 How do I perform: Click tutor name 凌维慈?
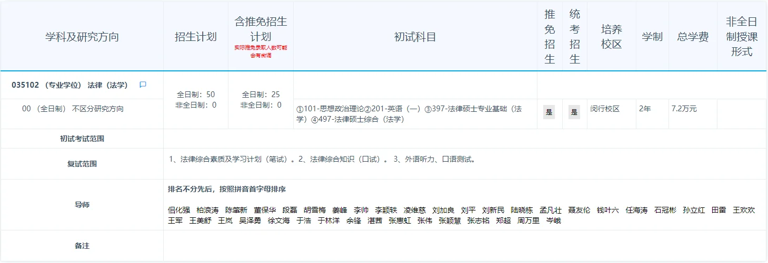(x=415, y=210)
